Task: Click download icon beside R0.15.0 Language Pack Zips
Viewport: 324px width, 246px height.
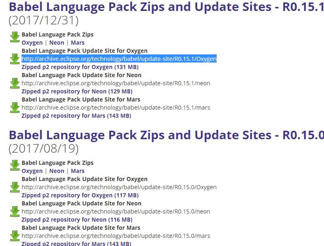Action: point(15,165)
